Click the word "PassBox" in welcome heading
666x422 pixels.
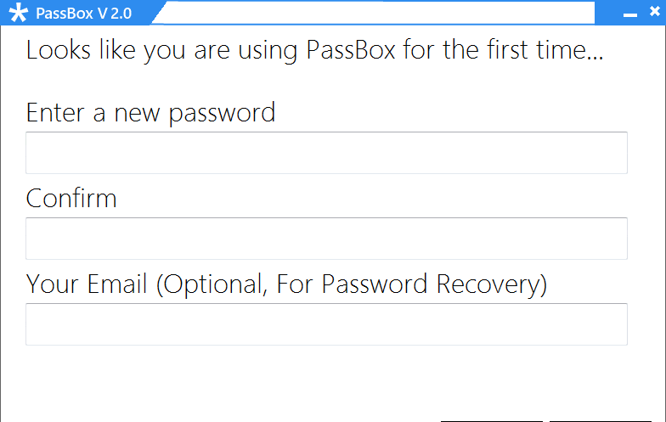[x=351, y=49]
